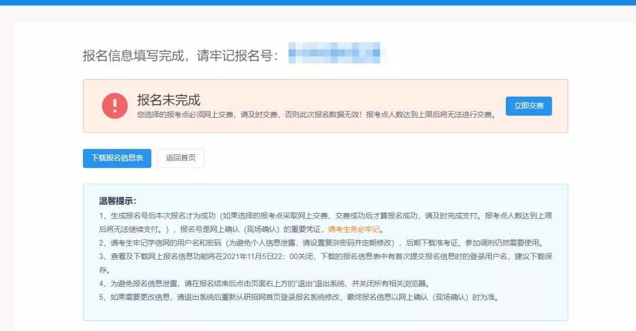Click the red exclamation warning icon
Screen dimensions: 636x331
115,106
